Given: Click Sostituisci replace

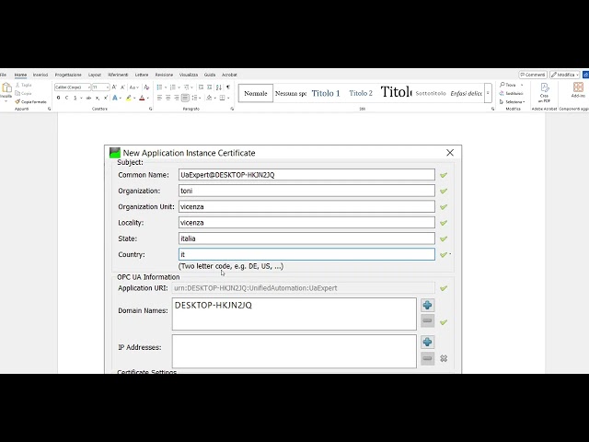Looking at the screenshot, I should pyautogui.click(x=512, y=93).
